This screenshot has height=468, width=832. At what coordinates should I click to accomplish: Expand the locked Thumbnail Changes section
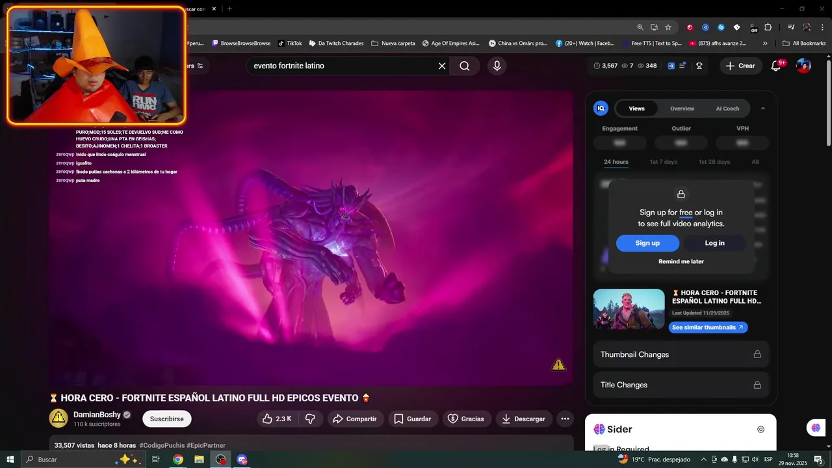[681, 354]
